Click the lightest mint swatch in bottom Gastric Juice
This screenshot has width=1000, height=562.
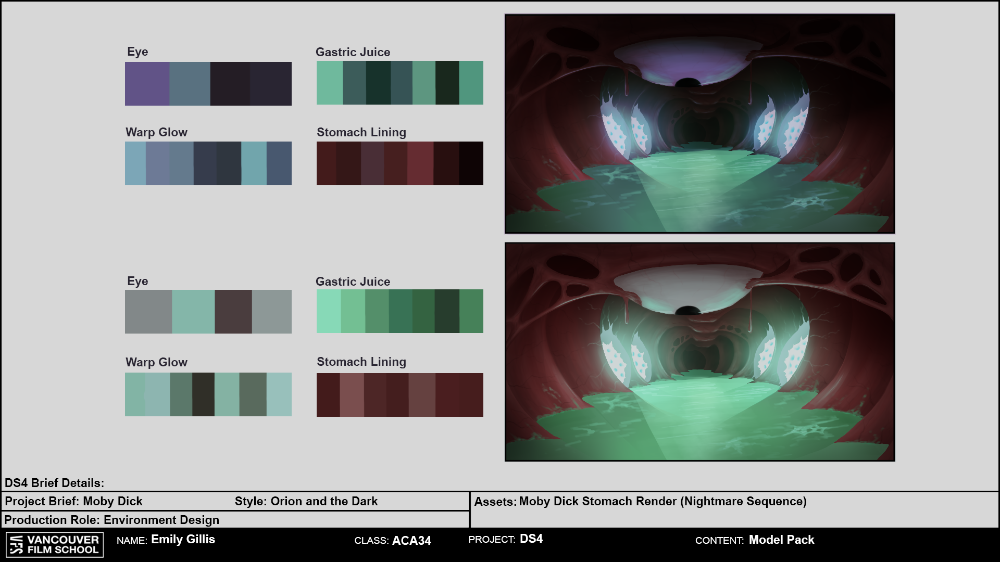(329, 311)
